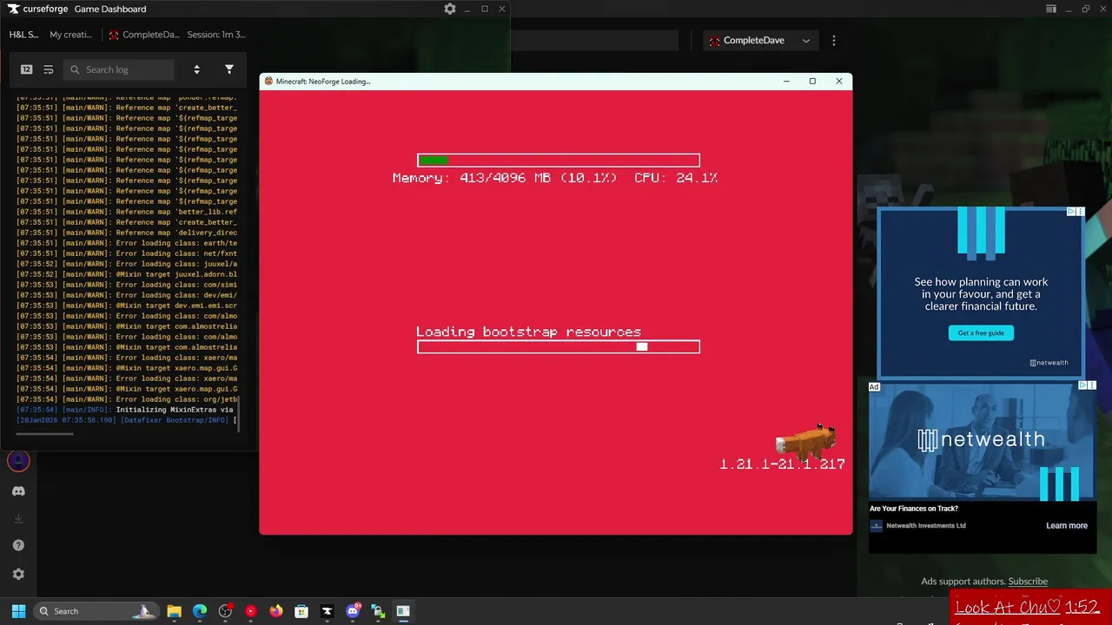Select the CompleteDa... instance tab
The width and height of the screenshot is (1112, 625).
click(x=144, y=35)
